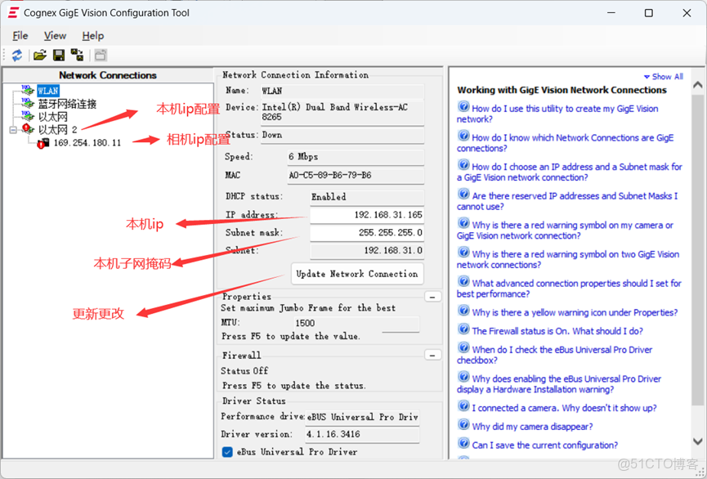Screen dimensions: 707x479
Task: Select the assign camera IP toolbar icon
Action: [76, 56]
